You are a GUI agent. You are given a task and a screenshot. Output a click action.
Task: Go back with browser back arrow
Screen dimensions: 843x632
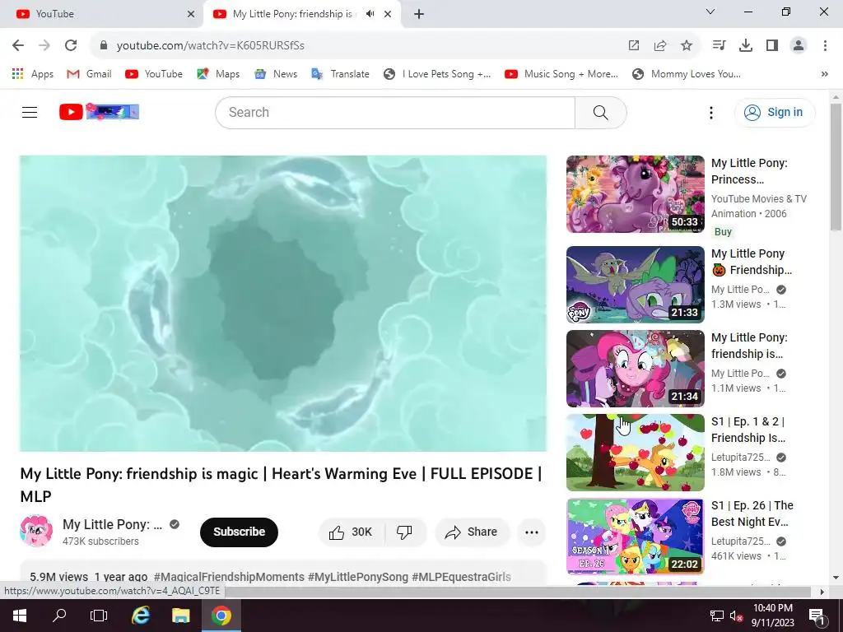pyautogui.click(x=18, y=45)
